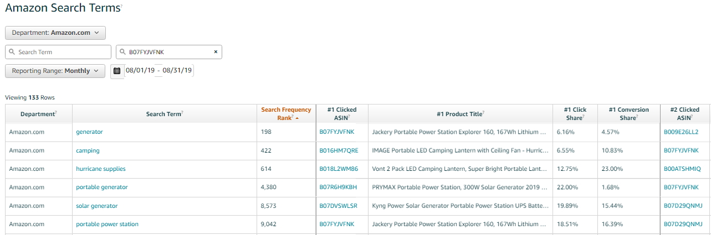Select the Viewing 133 Rows text
The height and width of the screenshot is (235, 711).
tap(30, 97)
